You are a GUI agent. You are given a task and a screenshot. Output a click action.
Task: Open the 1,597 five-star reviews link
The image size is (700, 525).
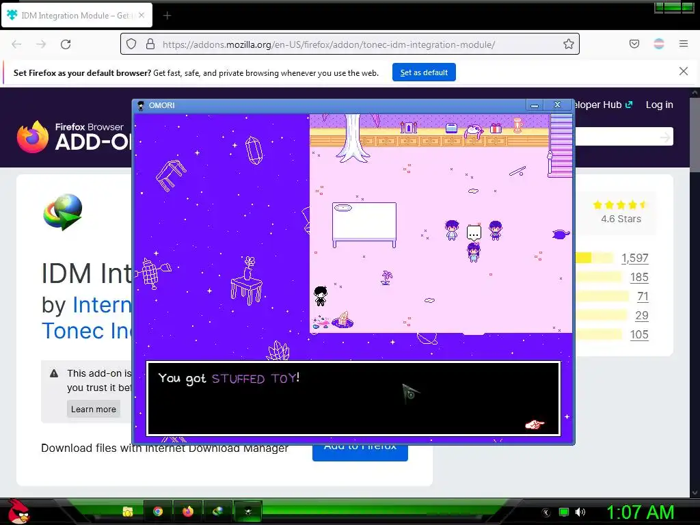point(634,258)
